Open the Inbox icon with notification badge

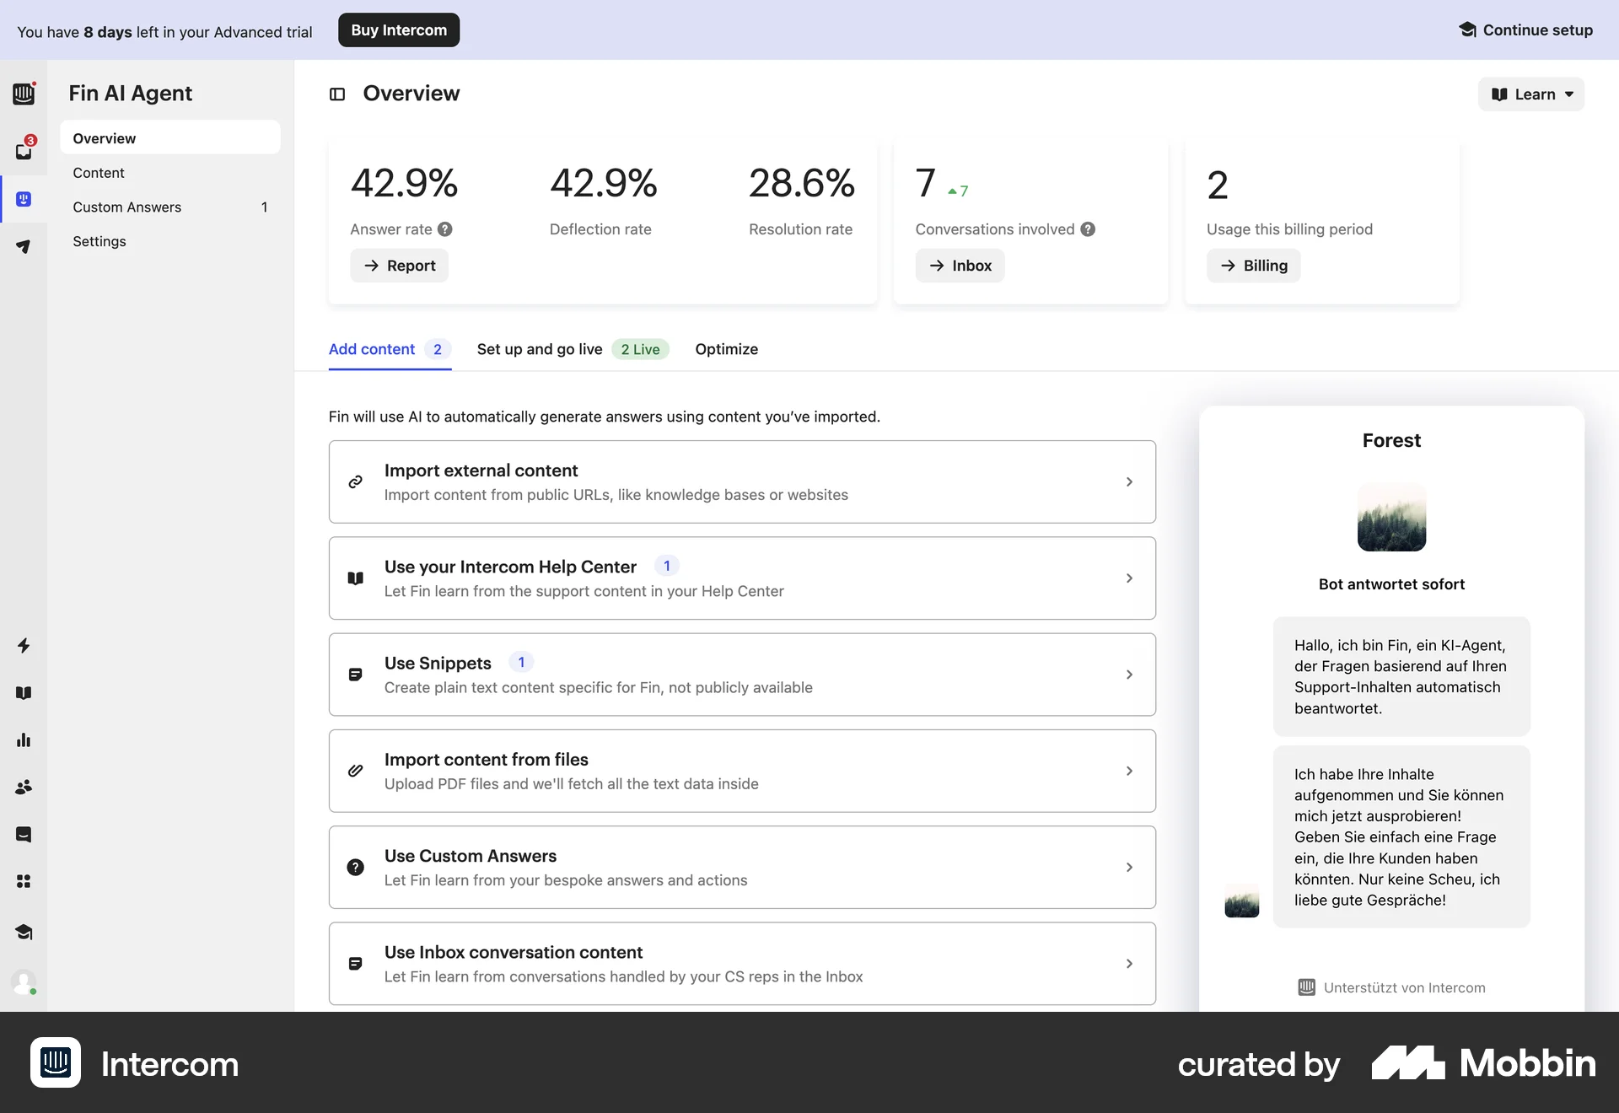[24, 150]
